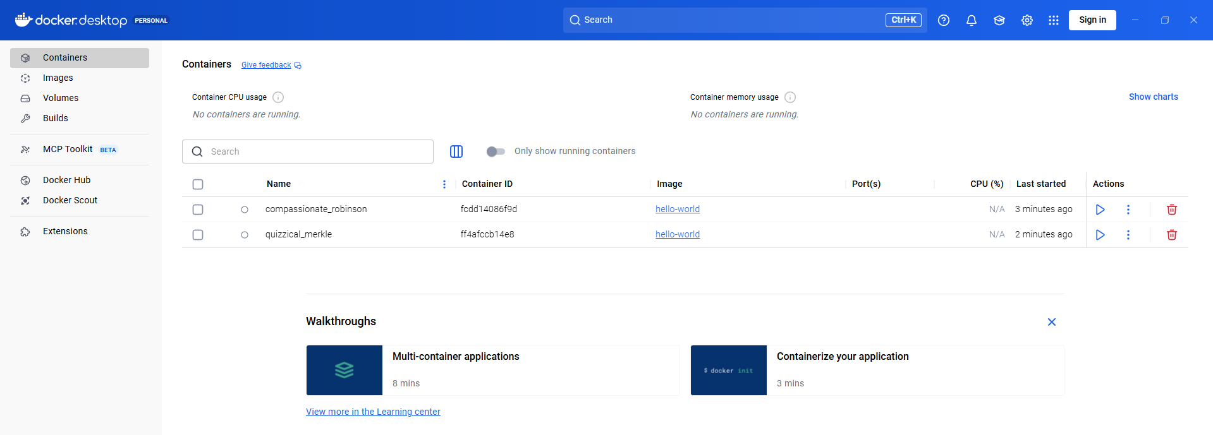The image size is (1213, 435).
Task: Click the Container ID column header
Action: (x=487, y=184)
